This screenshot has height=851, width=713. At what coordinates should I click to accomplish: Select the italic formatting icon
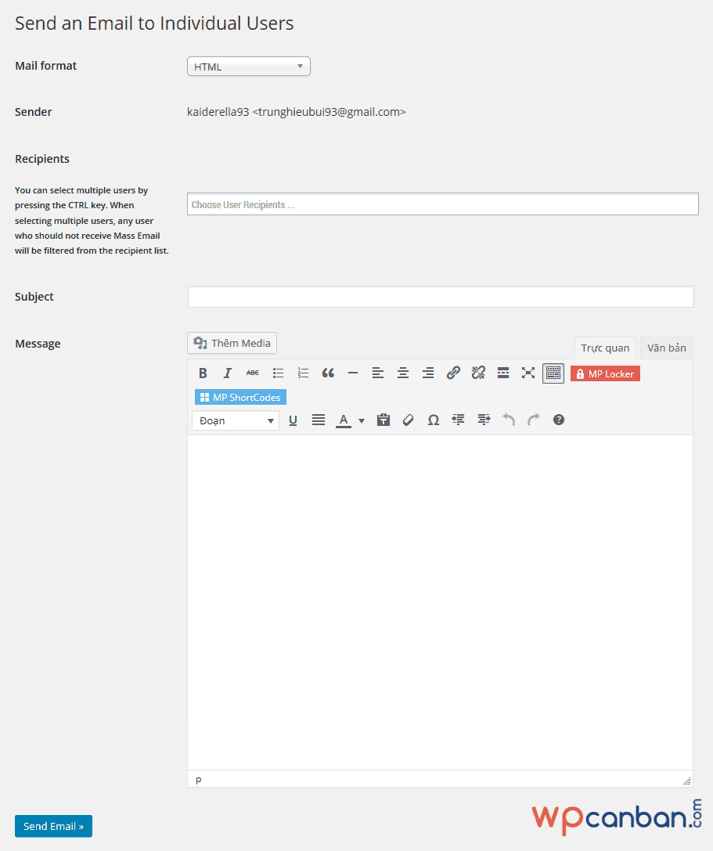228,373
